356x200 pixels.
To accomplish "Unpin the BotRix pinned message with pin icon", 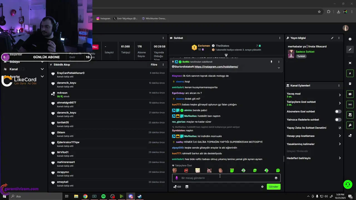I will [271, 62].
